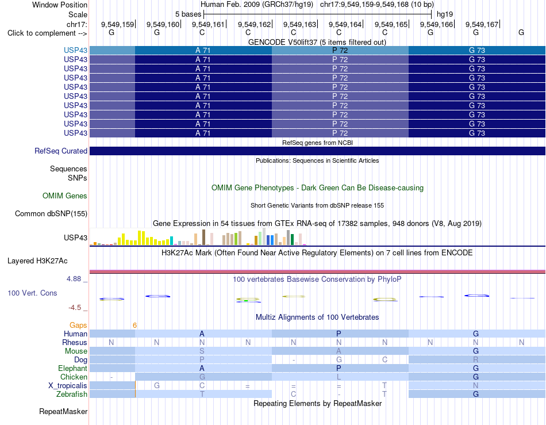The height and width of the screenshot is (425, 546).
Task: Click amino acid 'R' in the Dog row
Action: pyautogui.click(x=476, y=360)
